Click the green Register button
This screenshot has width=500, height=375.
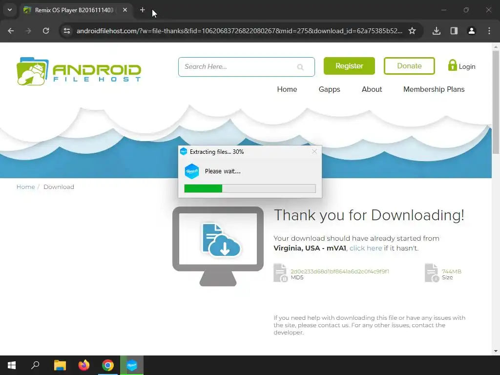tap(349, 66)
